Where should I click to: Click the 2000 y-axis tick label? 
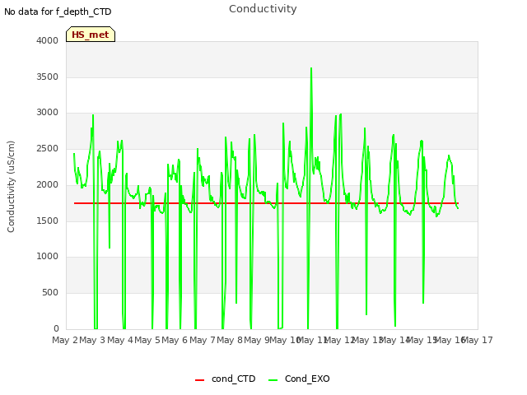[x=48, y=184]
